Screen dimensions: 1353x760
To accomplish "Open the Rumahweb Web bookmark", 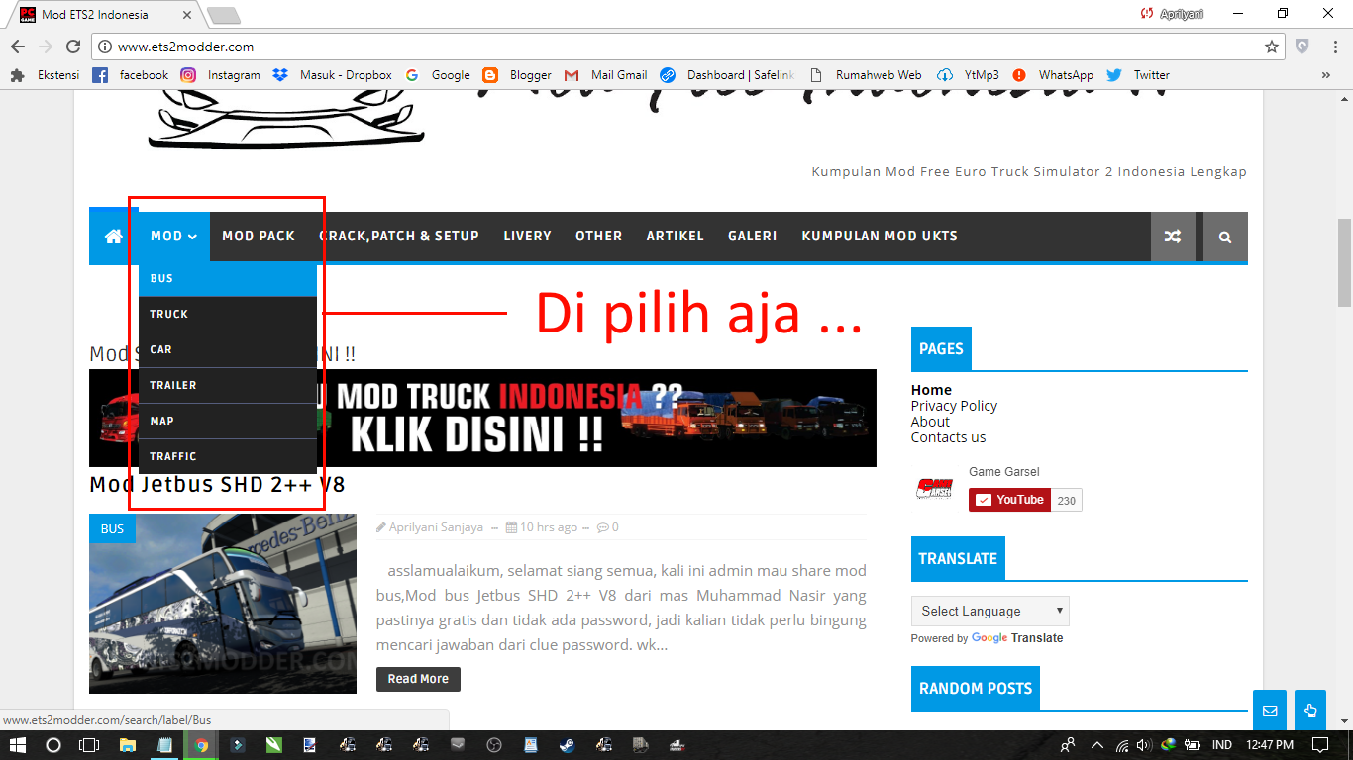I will (865, 75).
